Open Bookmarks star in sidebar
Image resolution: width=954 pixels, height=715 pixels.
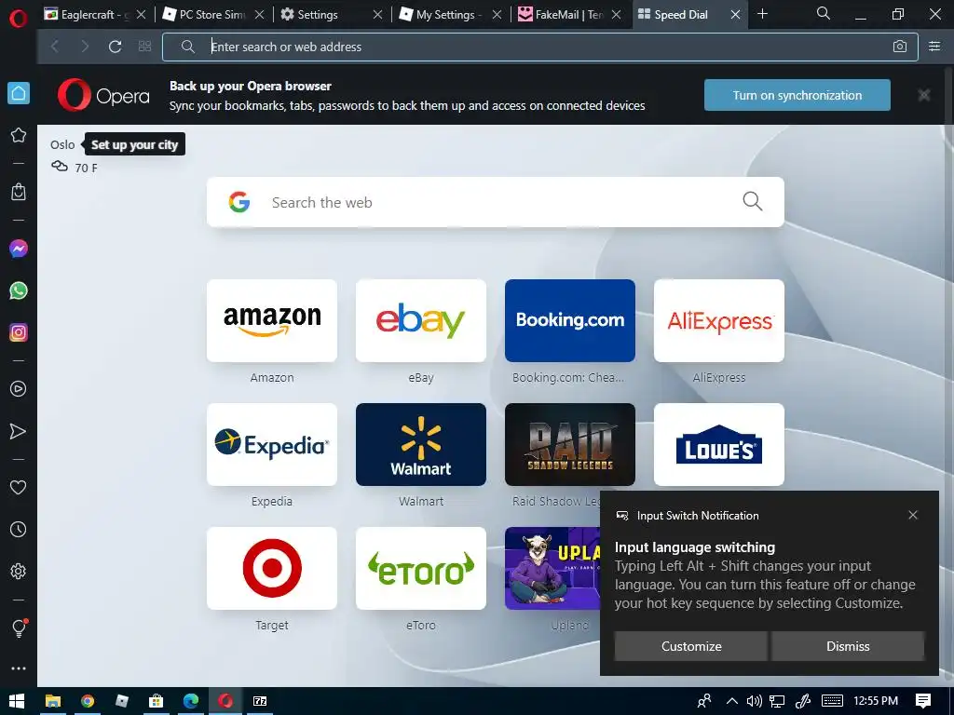tap(19, 135)
